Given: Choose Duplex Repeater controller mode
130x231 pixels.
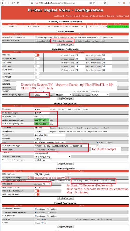Looking at the screenshot, I should (x=54, y=41).
